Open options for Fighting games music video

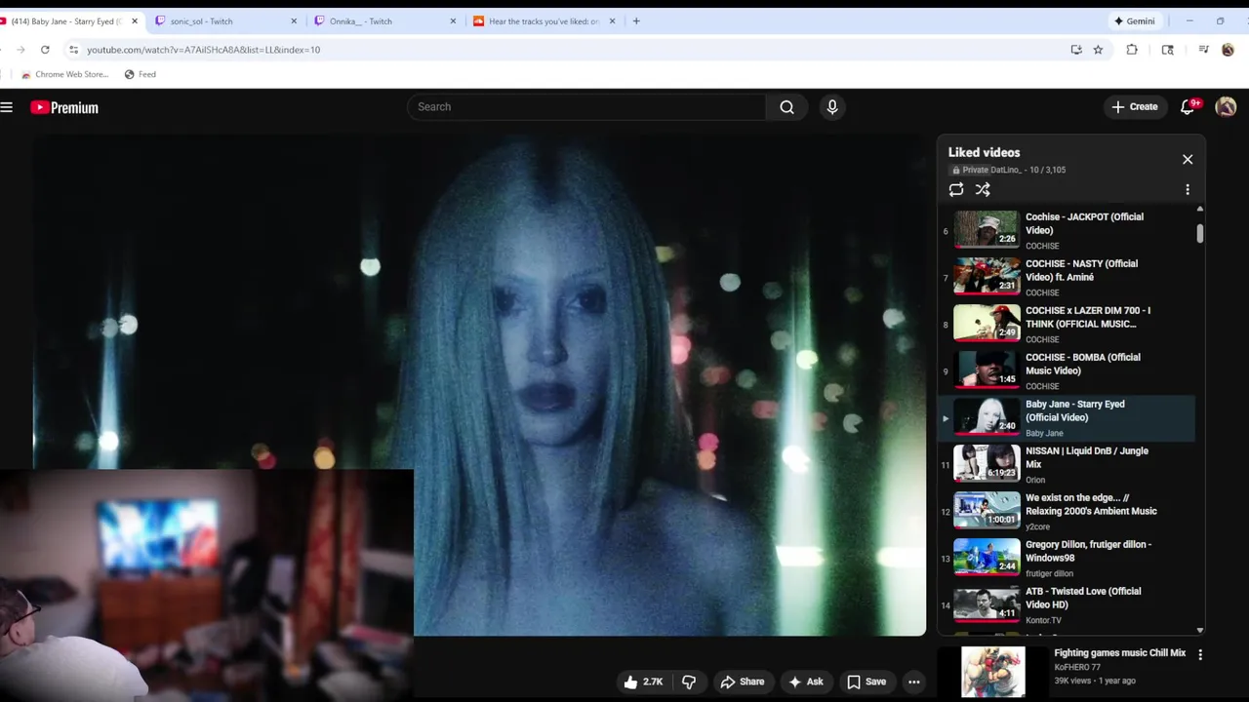(1200, 655)
